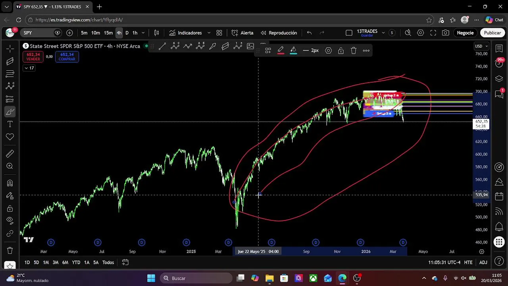Click the trash icon in left sidebar

click(10, 251)
